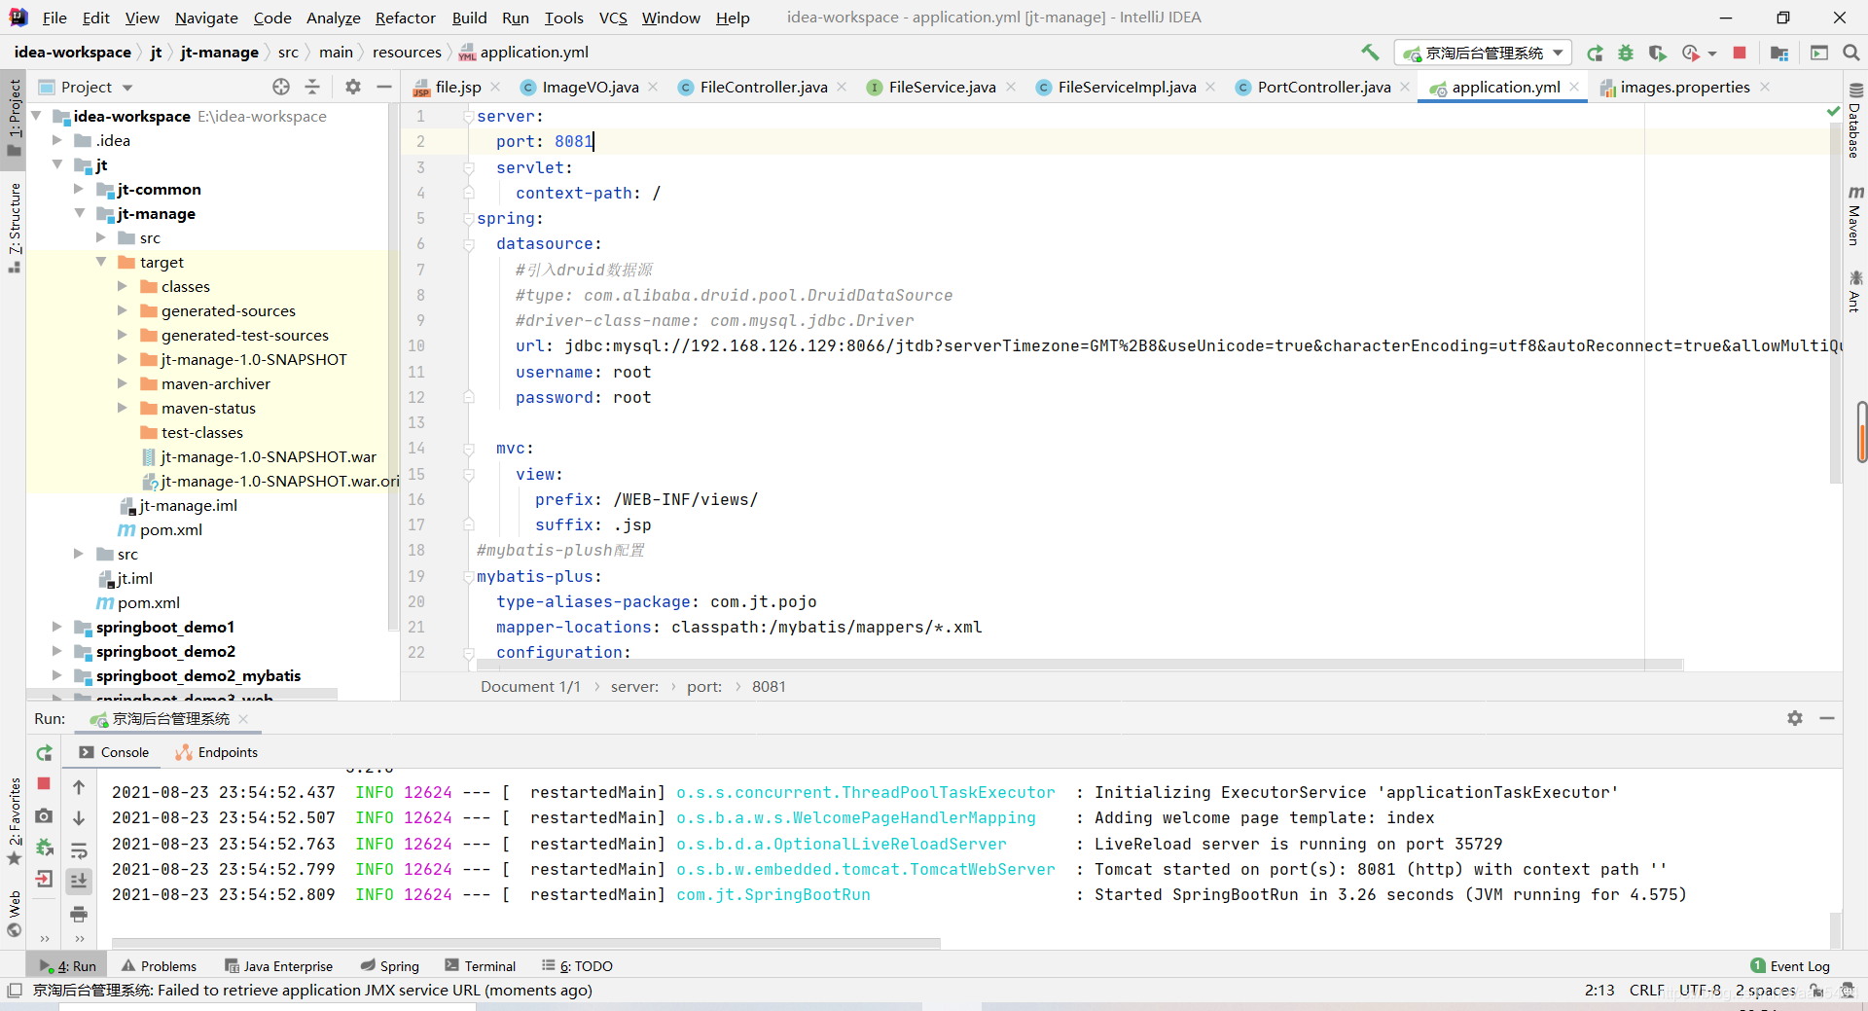Open the Navigate menu
The height and width of the screenshot is (1011, 1868).
click(206, 18)
